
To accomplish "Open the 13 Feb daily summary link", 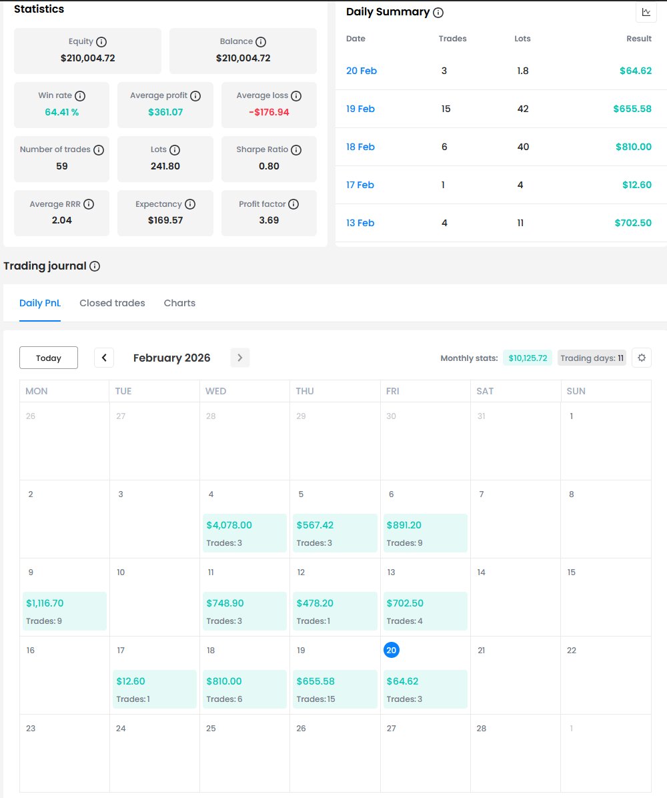I will point(360,224).
